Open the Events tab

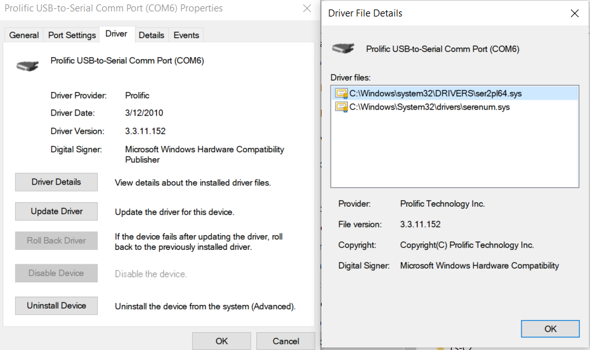(187, 35)
